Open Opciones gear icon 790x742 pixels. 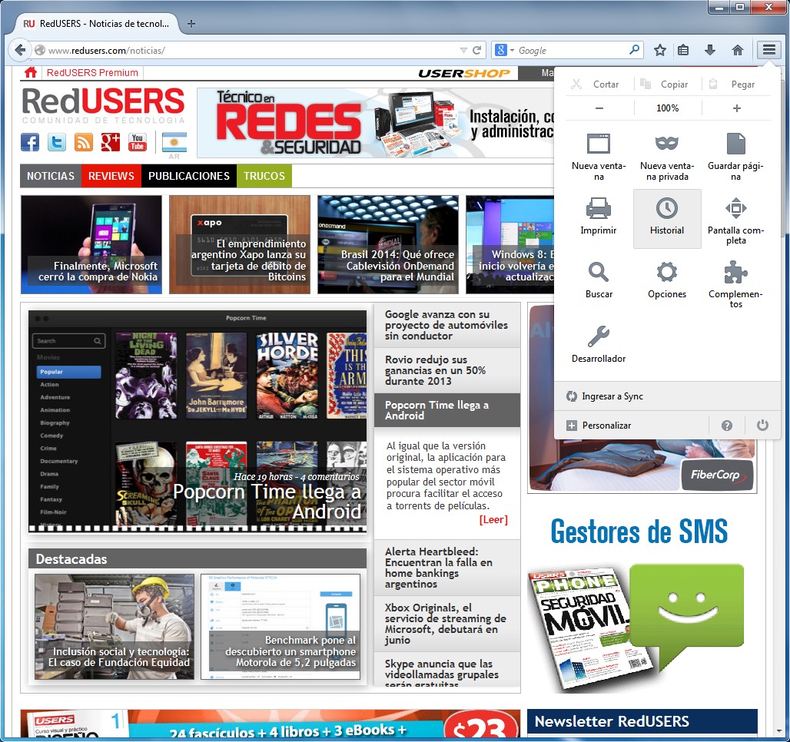click(x=666, y=273)
